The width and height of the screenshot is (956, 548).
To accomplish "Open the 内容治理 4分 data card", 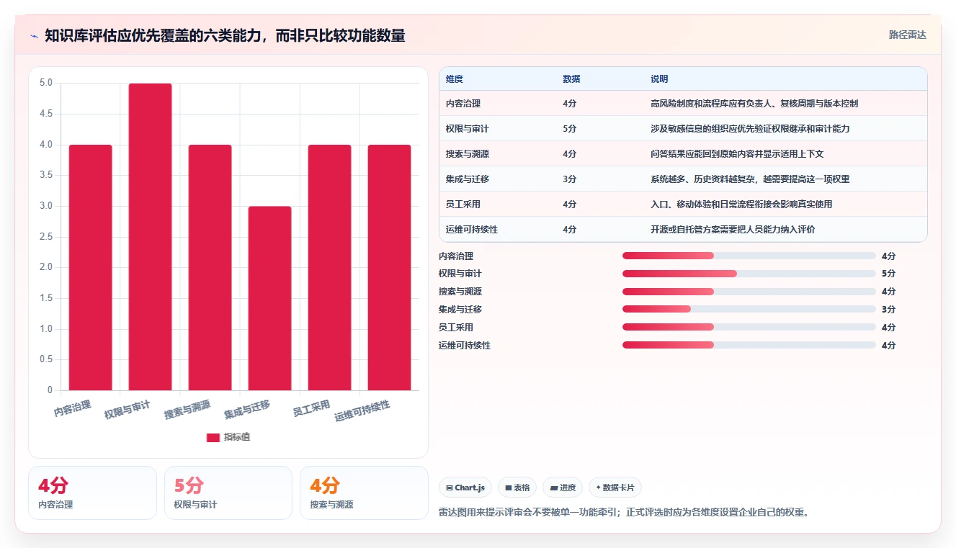I will (92, 493).
